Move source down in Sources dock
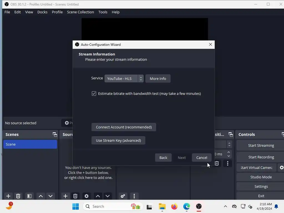This screenshot has height=213, width=284. coord(108,196)
